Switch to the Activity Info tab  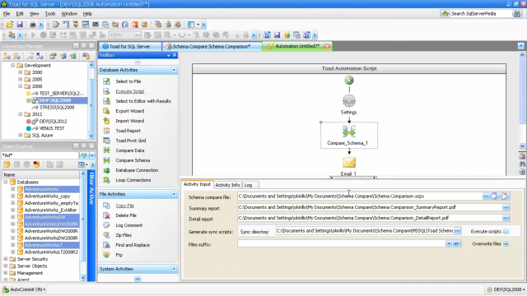227,185
